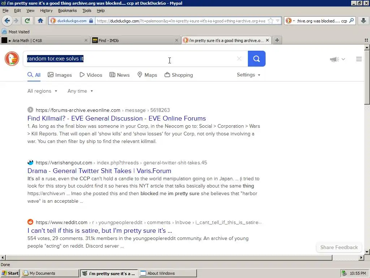Submit search with blue magnifier button
Screen dimensions: 370x278
[x=257, y=59]
